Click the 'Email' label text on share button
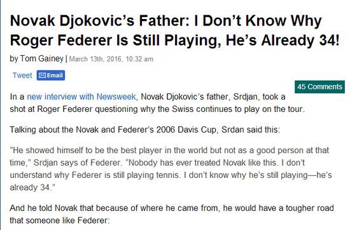This screenshot has height=230, width=350. pos(55,76)
